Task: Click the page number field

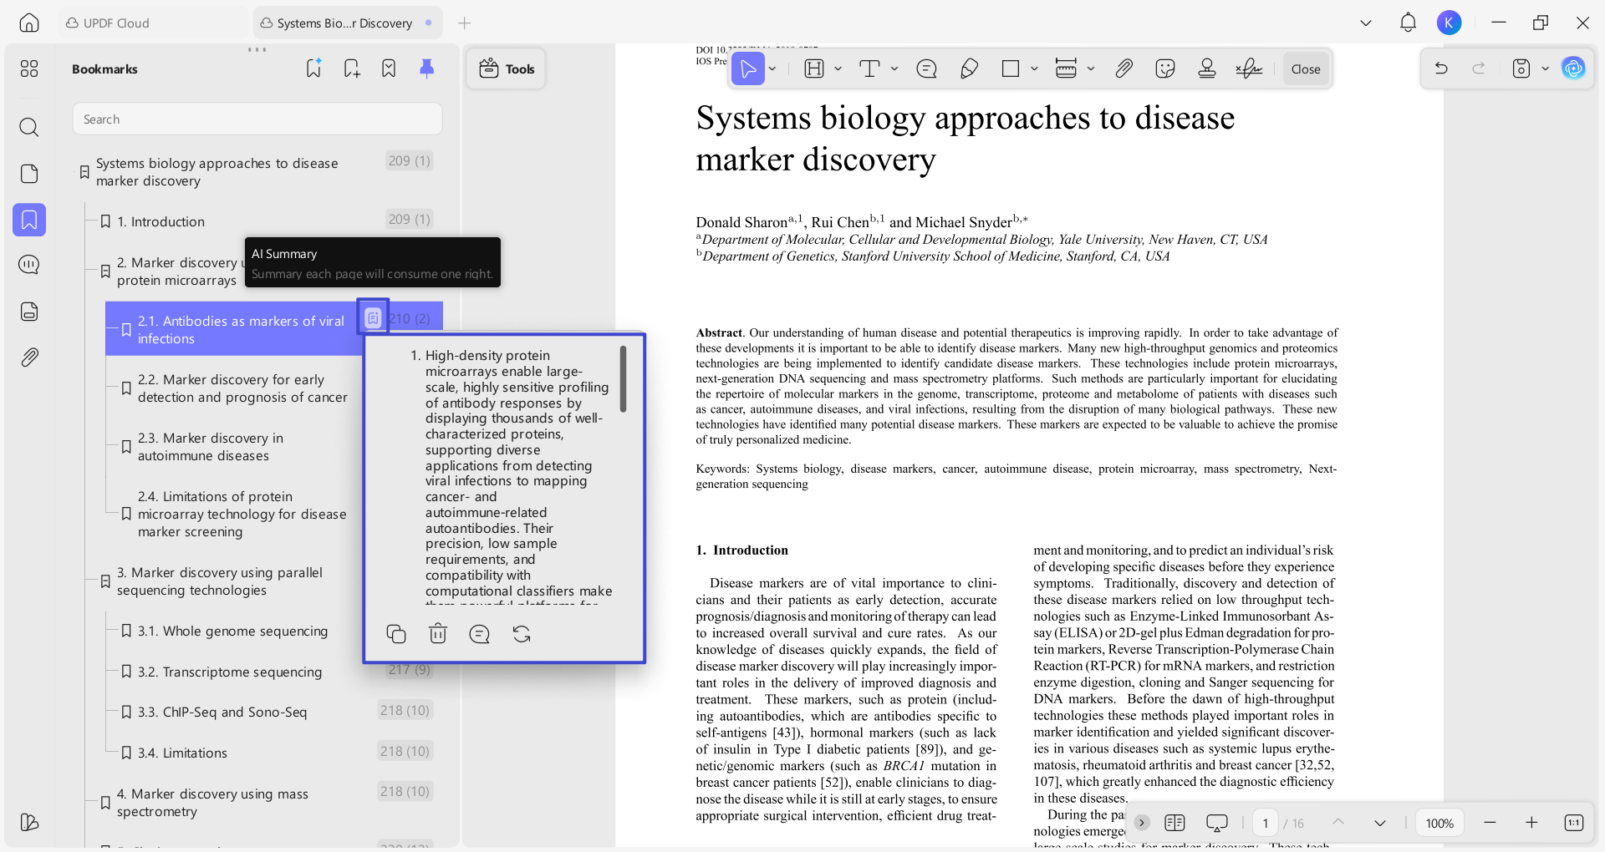Action: (x=1266, y=824)
